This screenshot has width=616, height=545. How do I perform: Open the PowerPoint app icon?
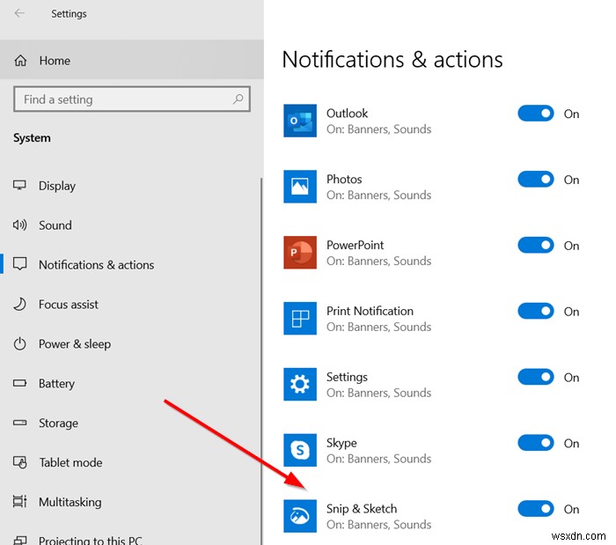(x=300, y=253)
